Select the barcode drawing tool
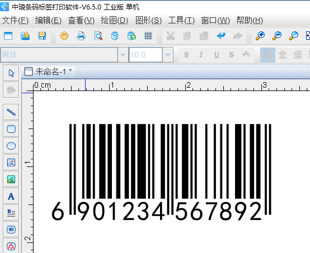310x253 pixels. 11,230
